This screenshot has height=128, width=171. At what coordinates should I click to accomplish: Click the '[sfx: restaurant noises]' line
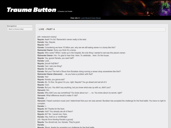[x=47, y=37]
